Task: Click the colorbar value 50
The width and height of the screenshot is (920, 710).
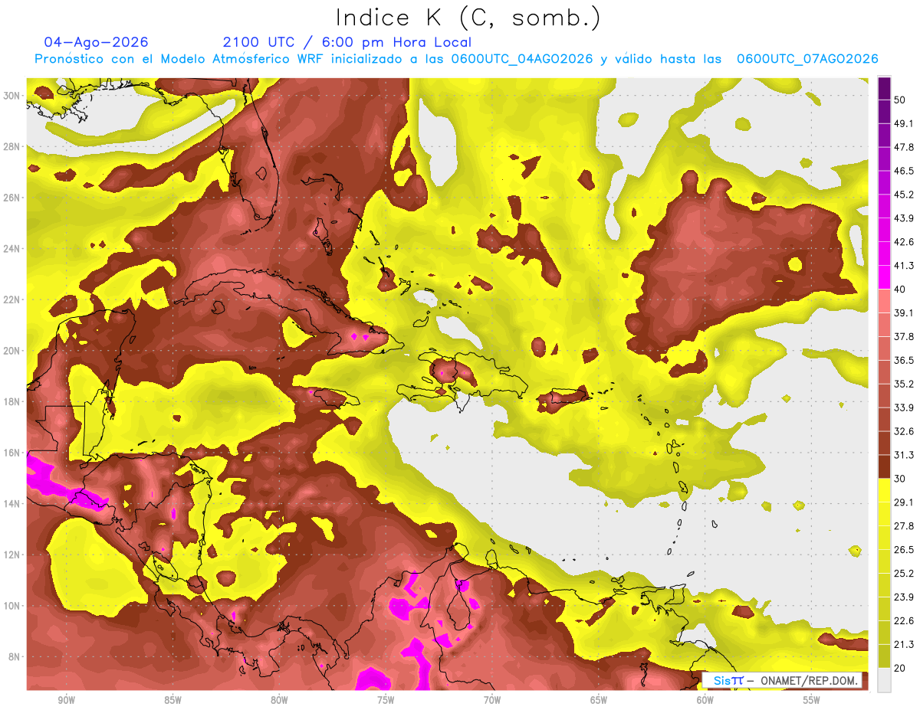Action: click(x=900, y=100)
